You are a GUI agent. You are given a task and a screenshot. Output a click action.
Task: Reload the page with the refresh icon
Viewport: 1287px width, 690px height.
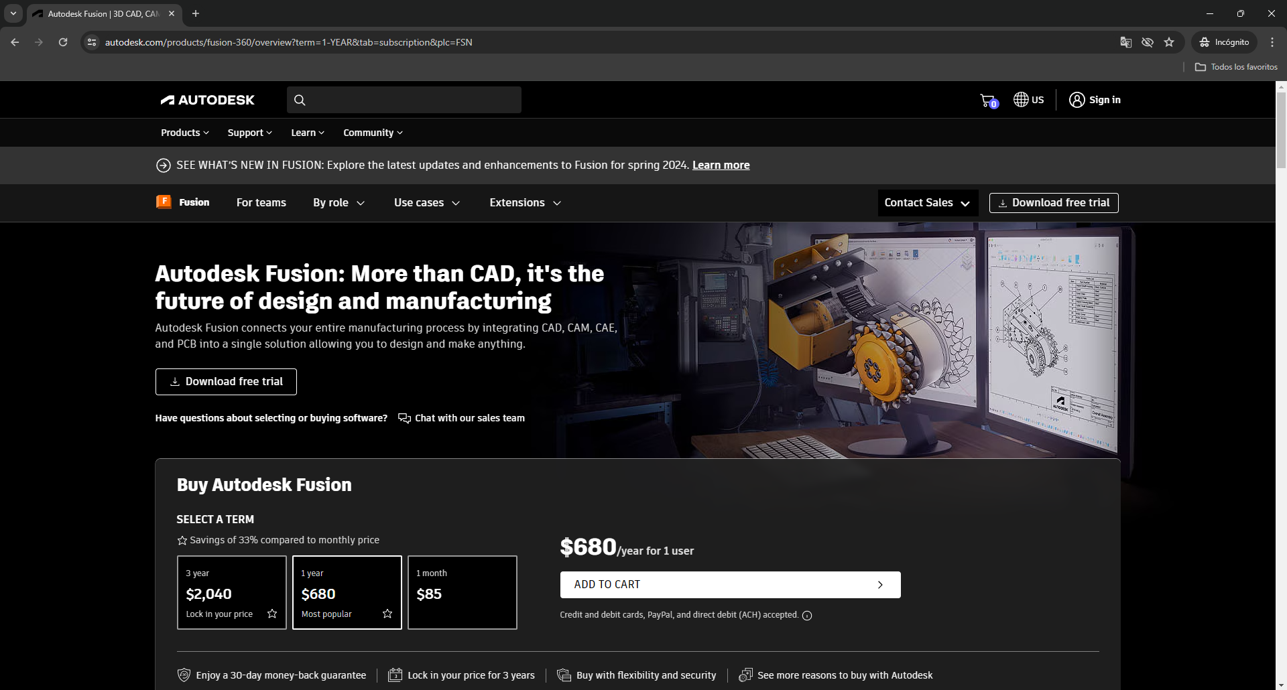(63, 42)
